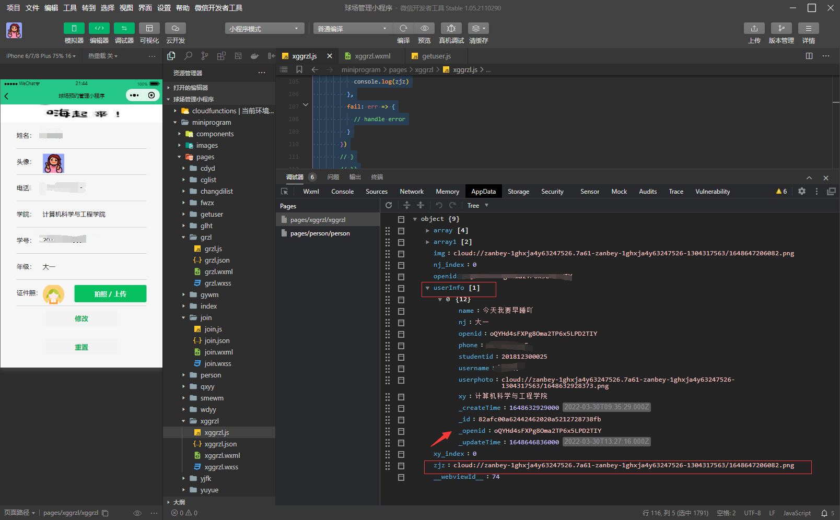840x520 pixels.
Task: Click the docker whale icon in sidebar
Action: tap(255, 56)
